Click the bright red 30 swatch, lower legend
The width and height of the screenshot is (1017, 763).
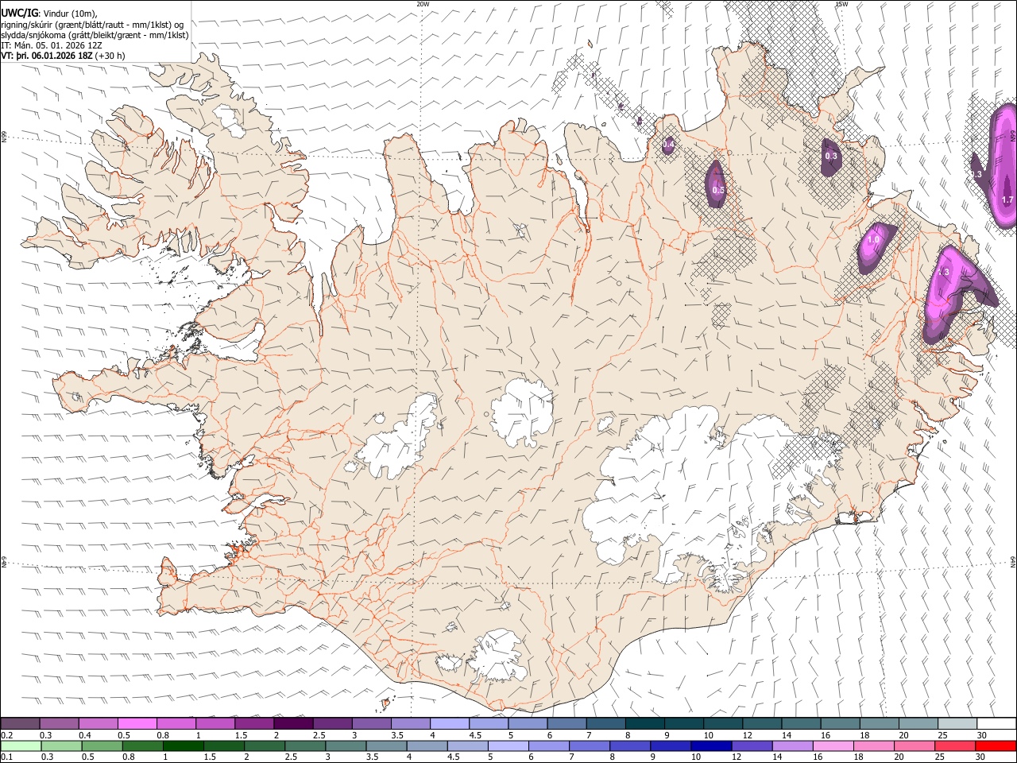[x=995, y=746]
